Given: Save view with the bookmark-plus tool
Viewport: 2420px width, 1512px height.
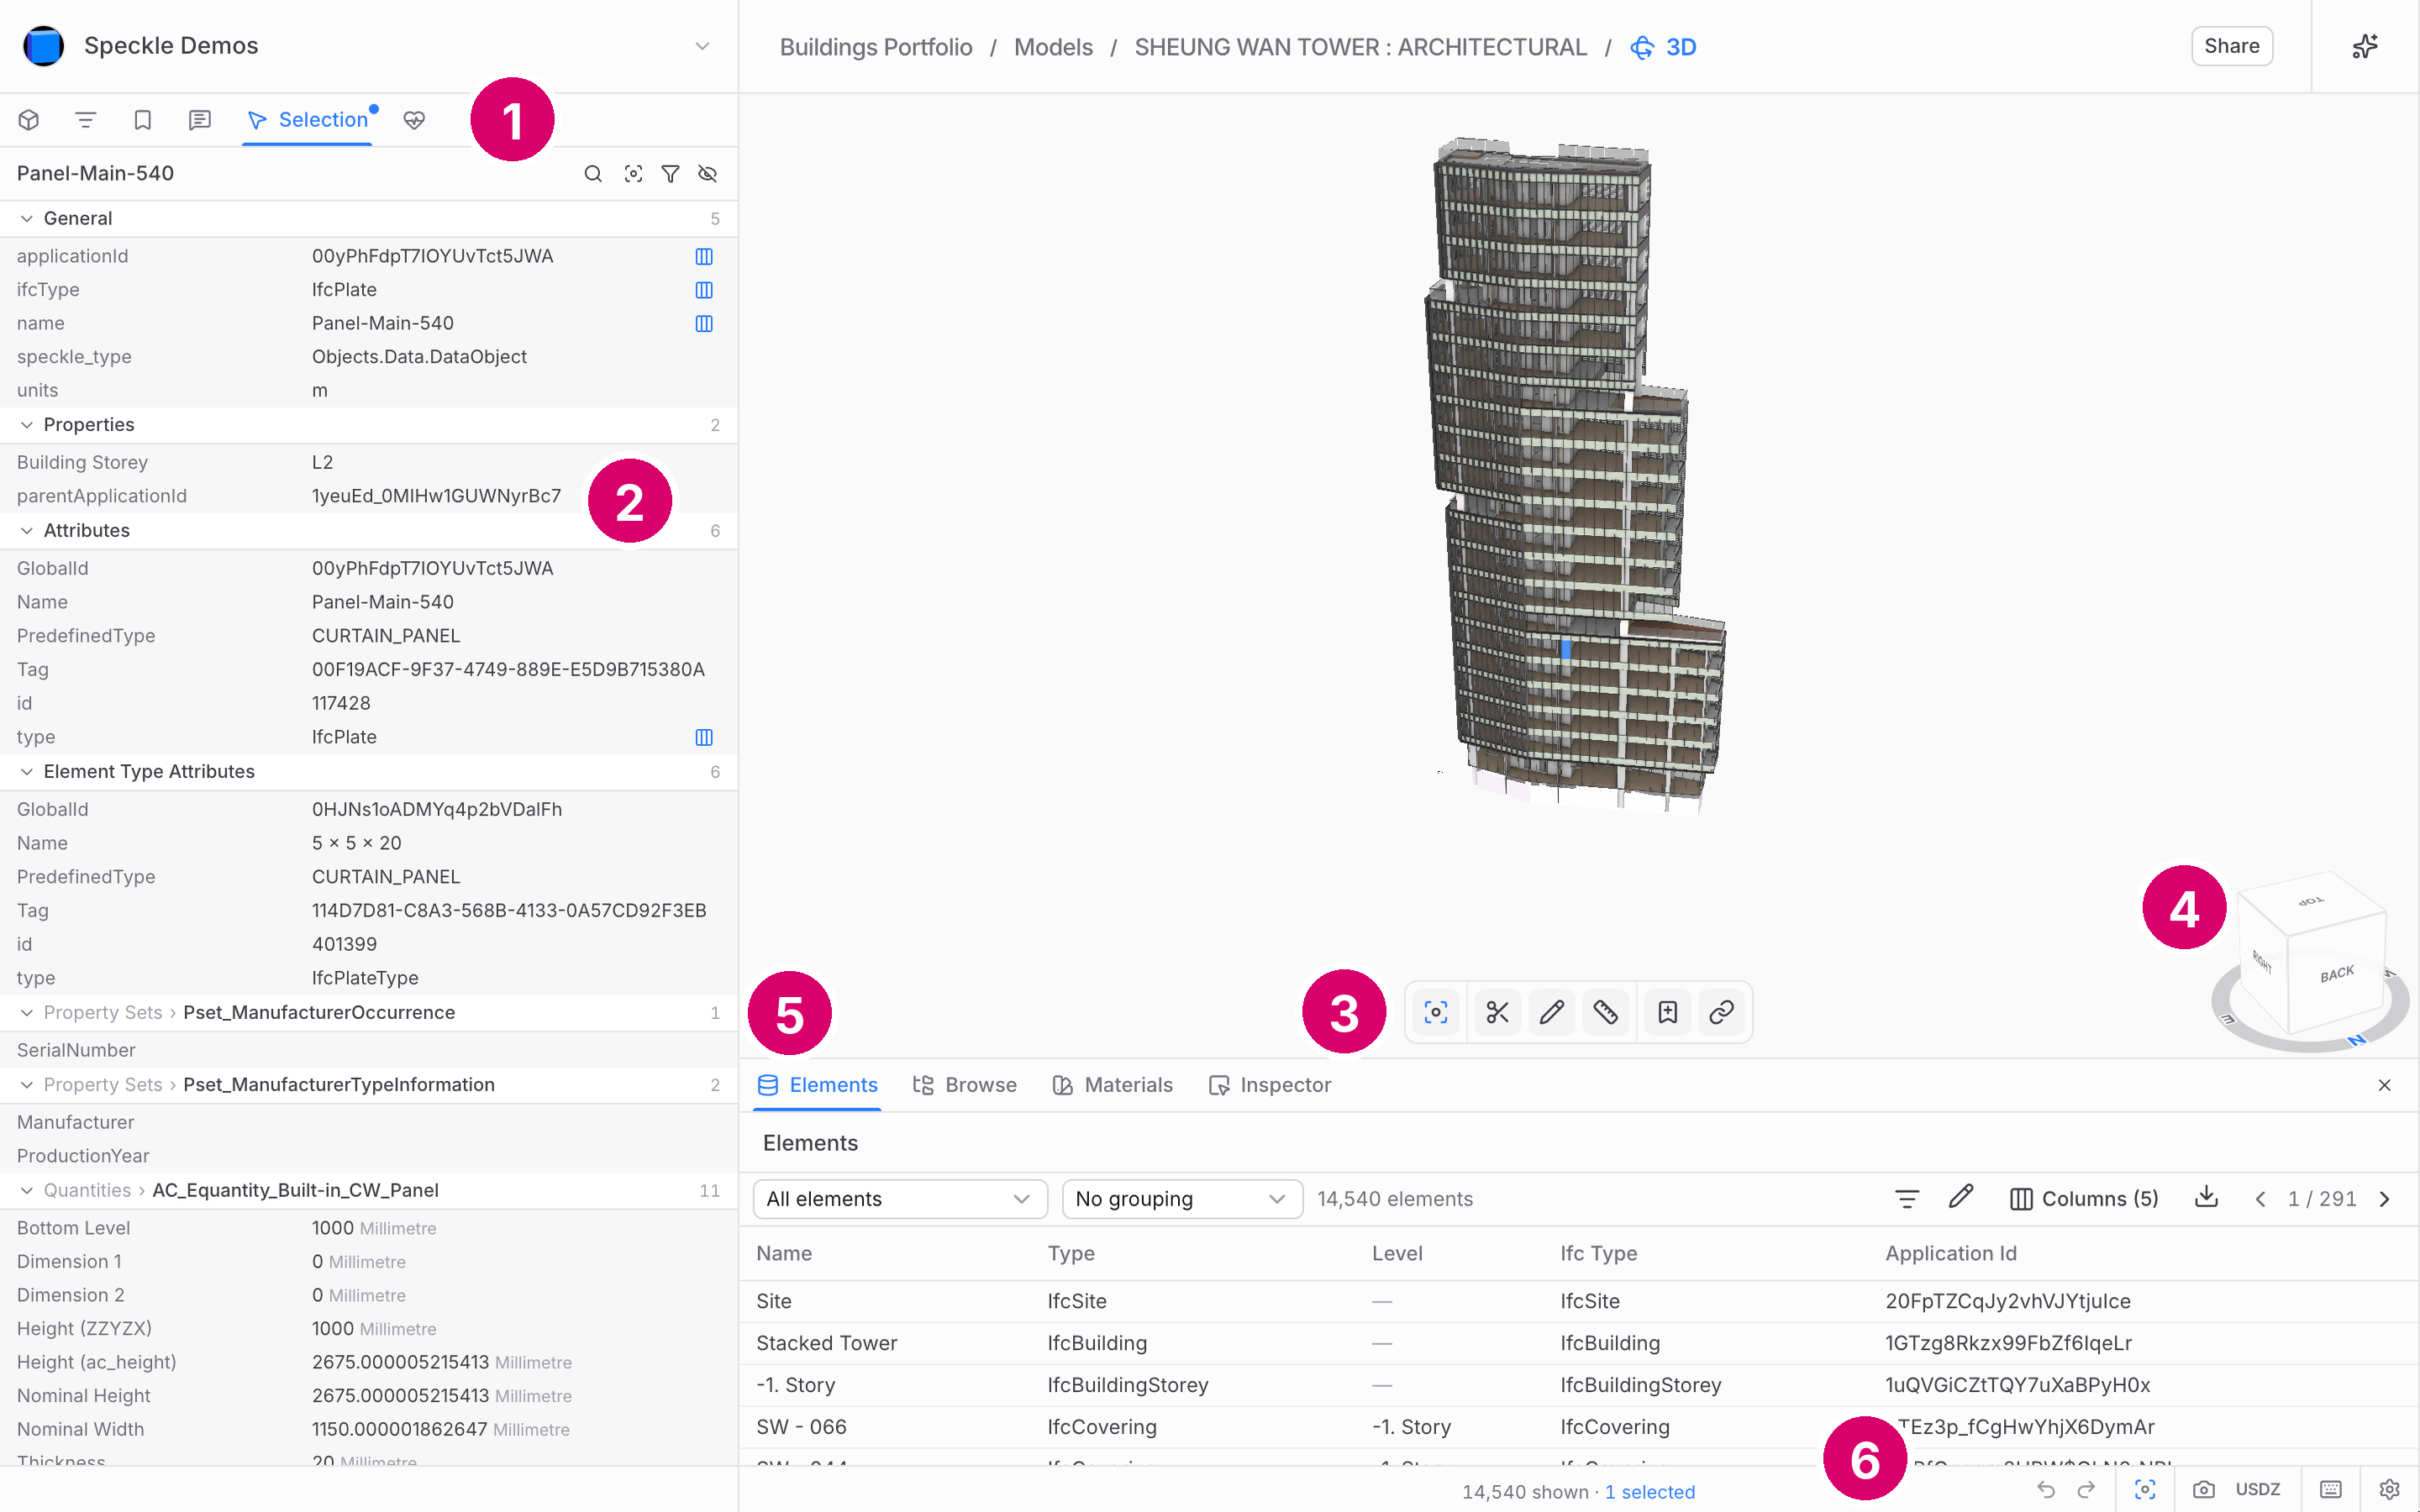Looking at the screenshot, I should [x=1667, y=1012].
